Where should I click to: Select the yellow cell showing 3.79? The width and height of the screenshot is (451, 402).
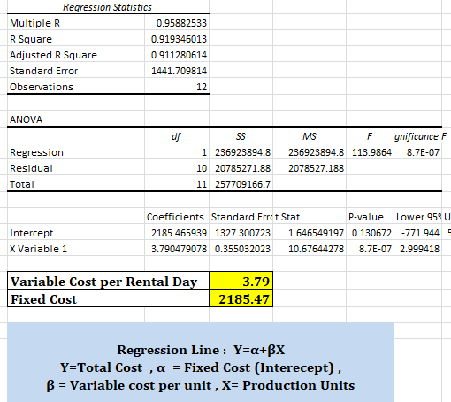[x=241, y=281]
